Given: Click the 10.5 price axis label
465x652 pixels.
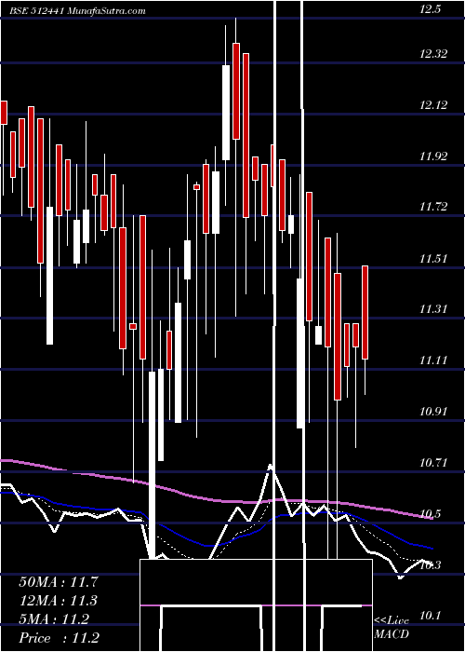Looking at the screenshot, I should click(430, 514).
